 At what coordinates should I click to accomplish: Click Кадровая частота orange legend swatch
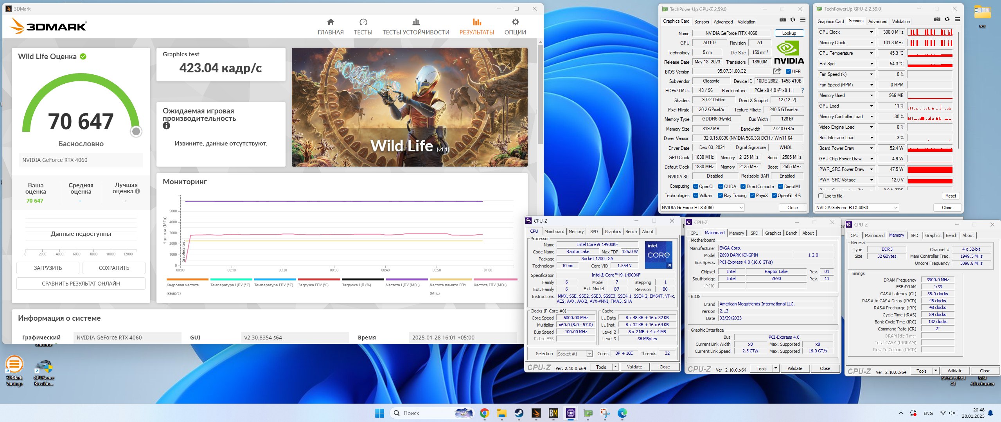click(187, 279)
